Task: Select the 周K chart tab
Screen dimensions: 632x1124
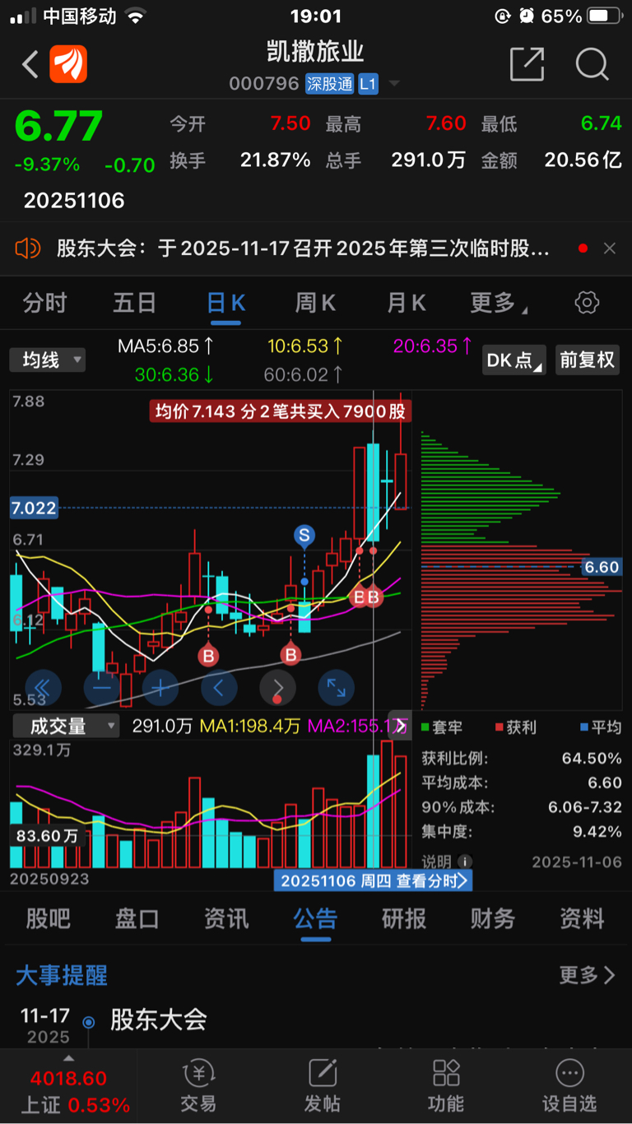Action: (316, 303)
